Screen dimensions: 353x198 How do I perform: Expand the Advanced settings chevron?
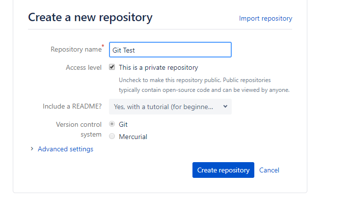click(32, 149)
